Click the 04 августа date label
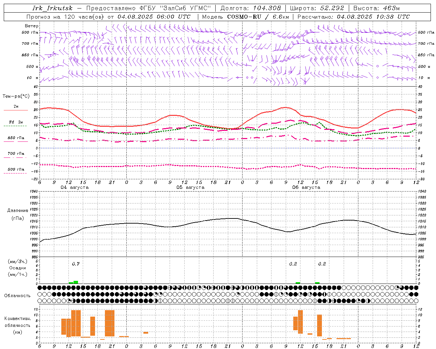This screenshot has height=349, width=436. point(75,187)
